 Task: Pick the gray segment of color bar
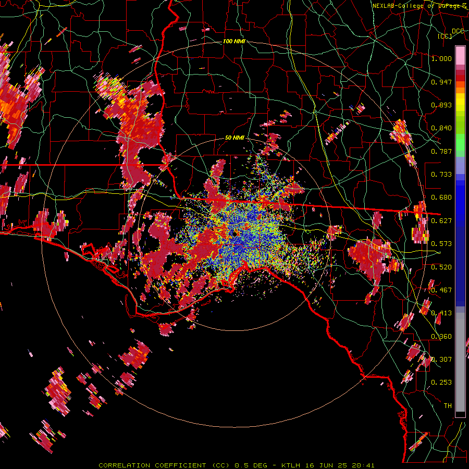460,363
